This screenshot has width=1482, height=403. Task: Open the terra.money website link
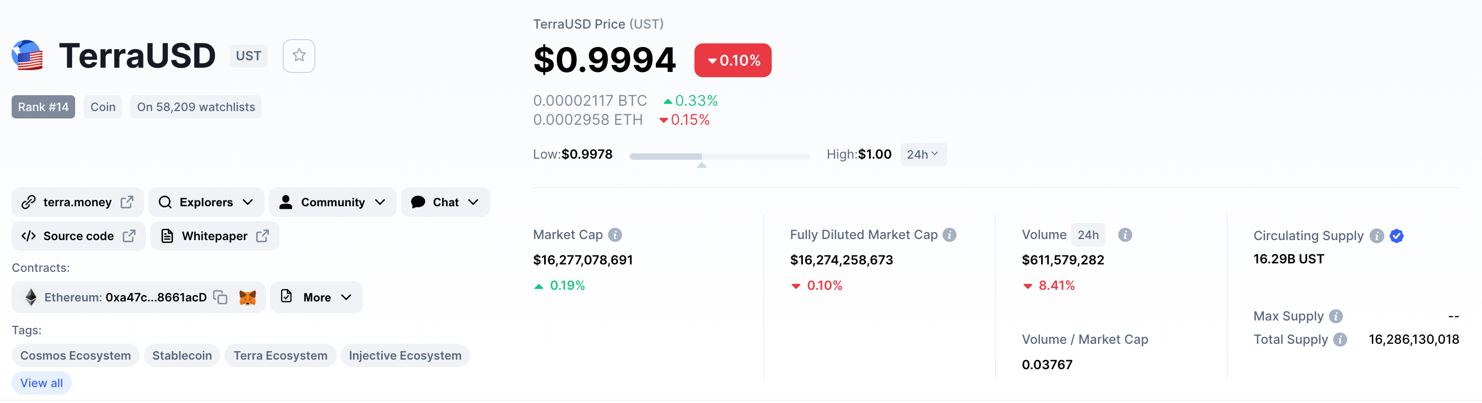tap(78, 203)
